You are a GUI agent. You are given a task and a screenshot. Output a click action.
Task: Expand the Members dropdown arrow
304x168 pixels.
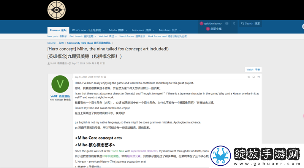click(x=180, y=30)
